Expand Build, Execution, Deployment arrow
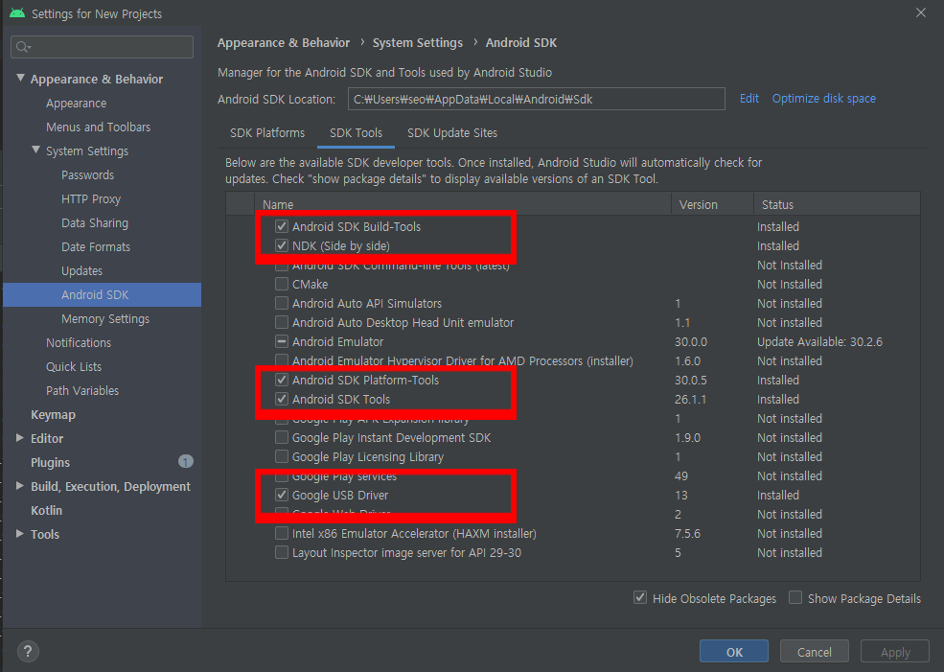Image resolution: width=944 pixels, height=672 pixels. click(x=20, y=486)
